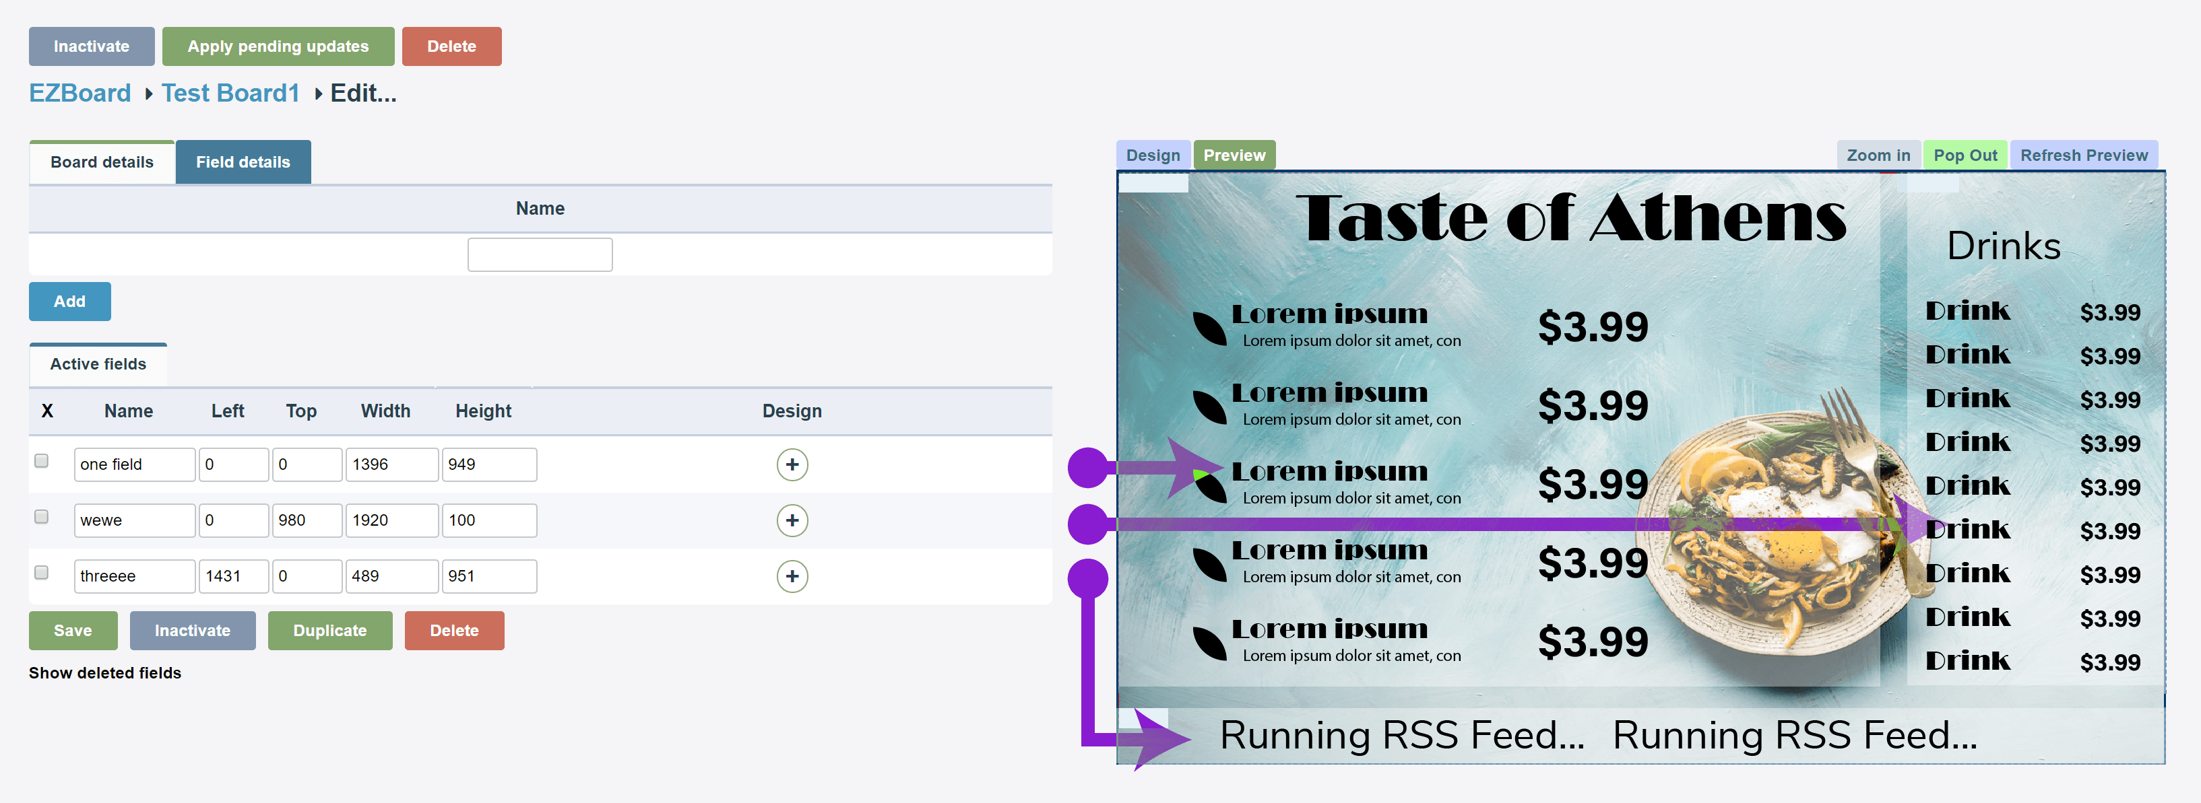
Task: Click the Height input showing 951
Action: click(x=488, y=576)
